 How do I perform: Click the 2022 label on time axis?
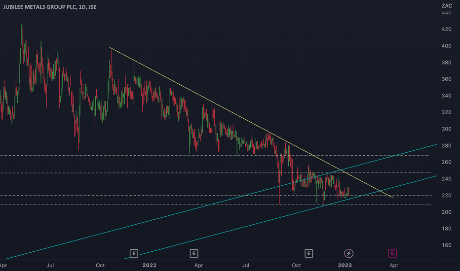tap(150, 266)
